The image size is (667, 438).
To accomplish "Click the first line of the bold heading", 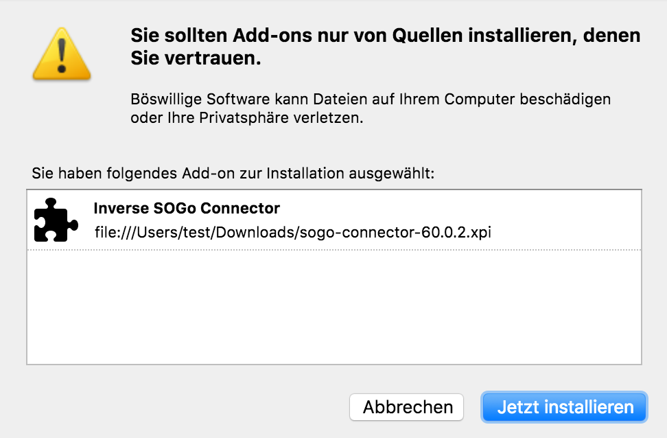I will pos(385,35).
